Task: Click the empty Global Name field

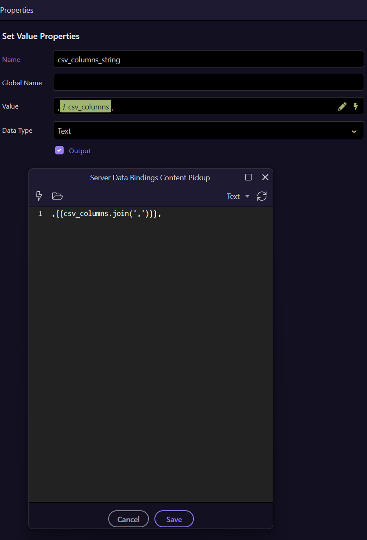Action: point(208,83)
